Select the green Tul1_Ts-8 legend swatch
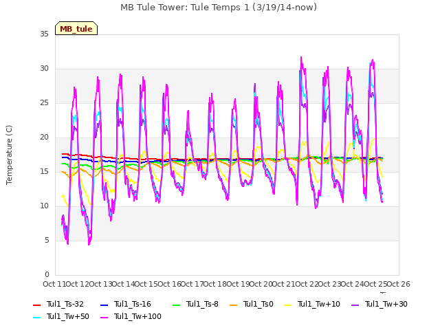 [x=176, y=305]
